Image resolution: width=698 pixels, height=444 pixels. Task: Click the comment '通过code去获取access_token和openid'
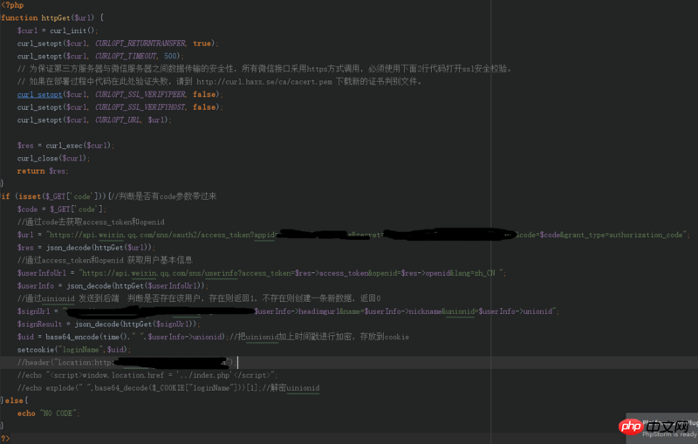click(x=91, y=222)
